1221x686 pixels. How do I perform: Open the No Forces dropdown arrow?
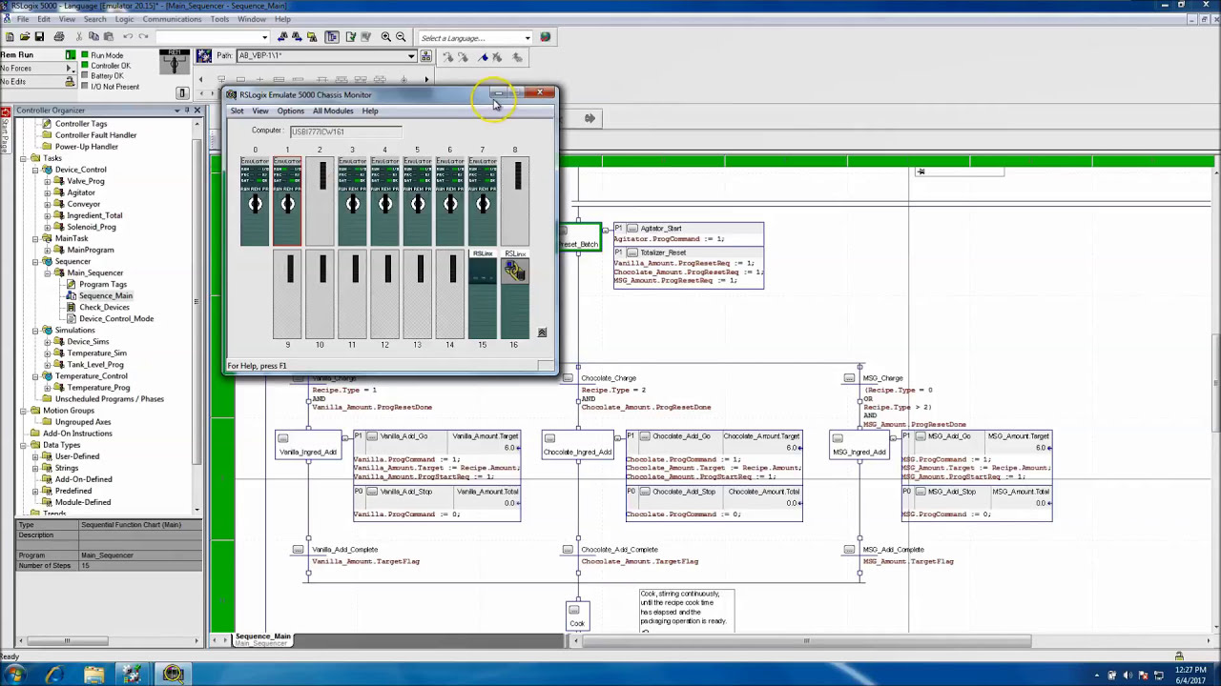(70, 69)
